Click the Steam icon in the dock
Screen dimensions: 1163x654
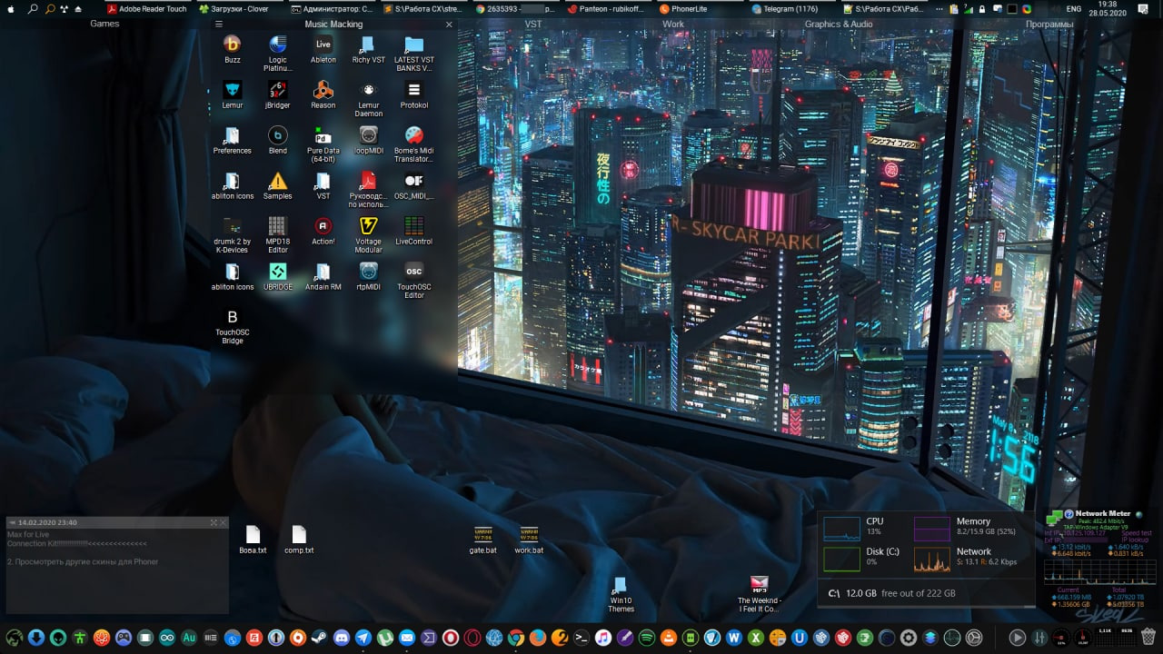(x=319, y=638)
